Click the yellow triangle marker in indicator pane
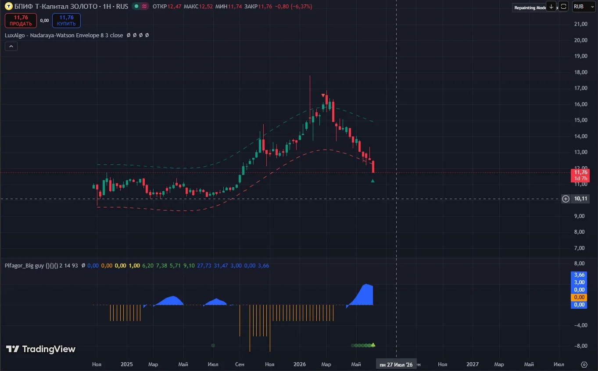This screenshot has width=598, height=371. tap(373, 345)
